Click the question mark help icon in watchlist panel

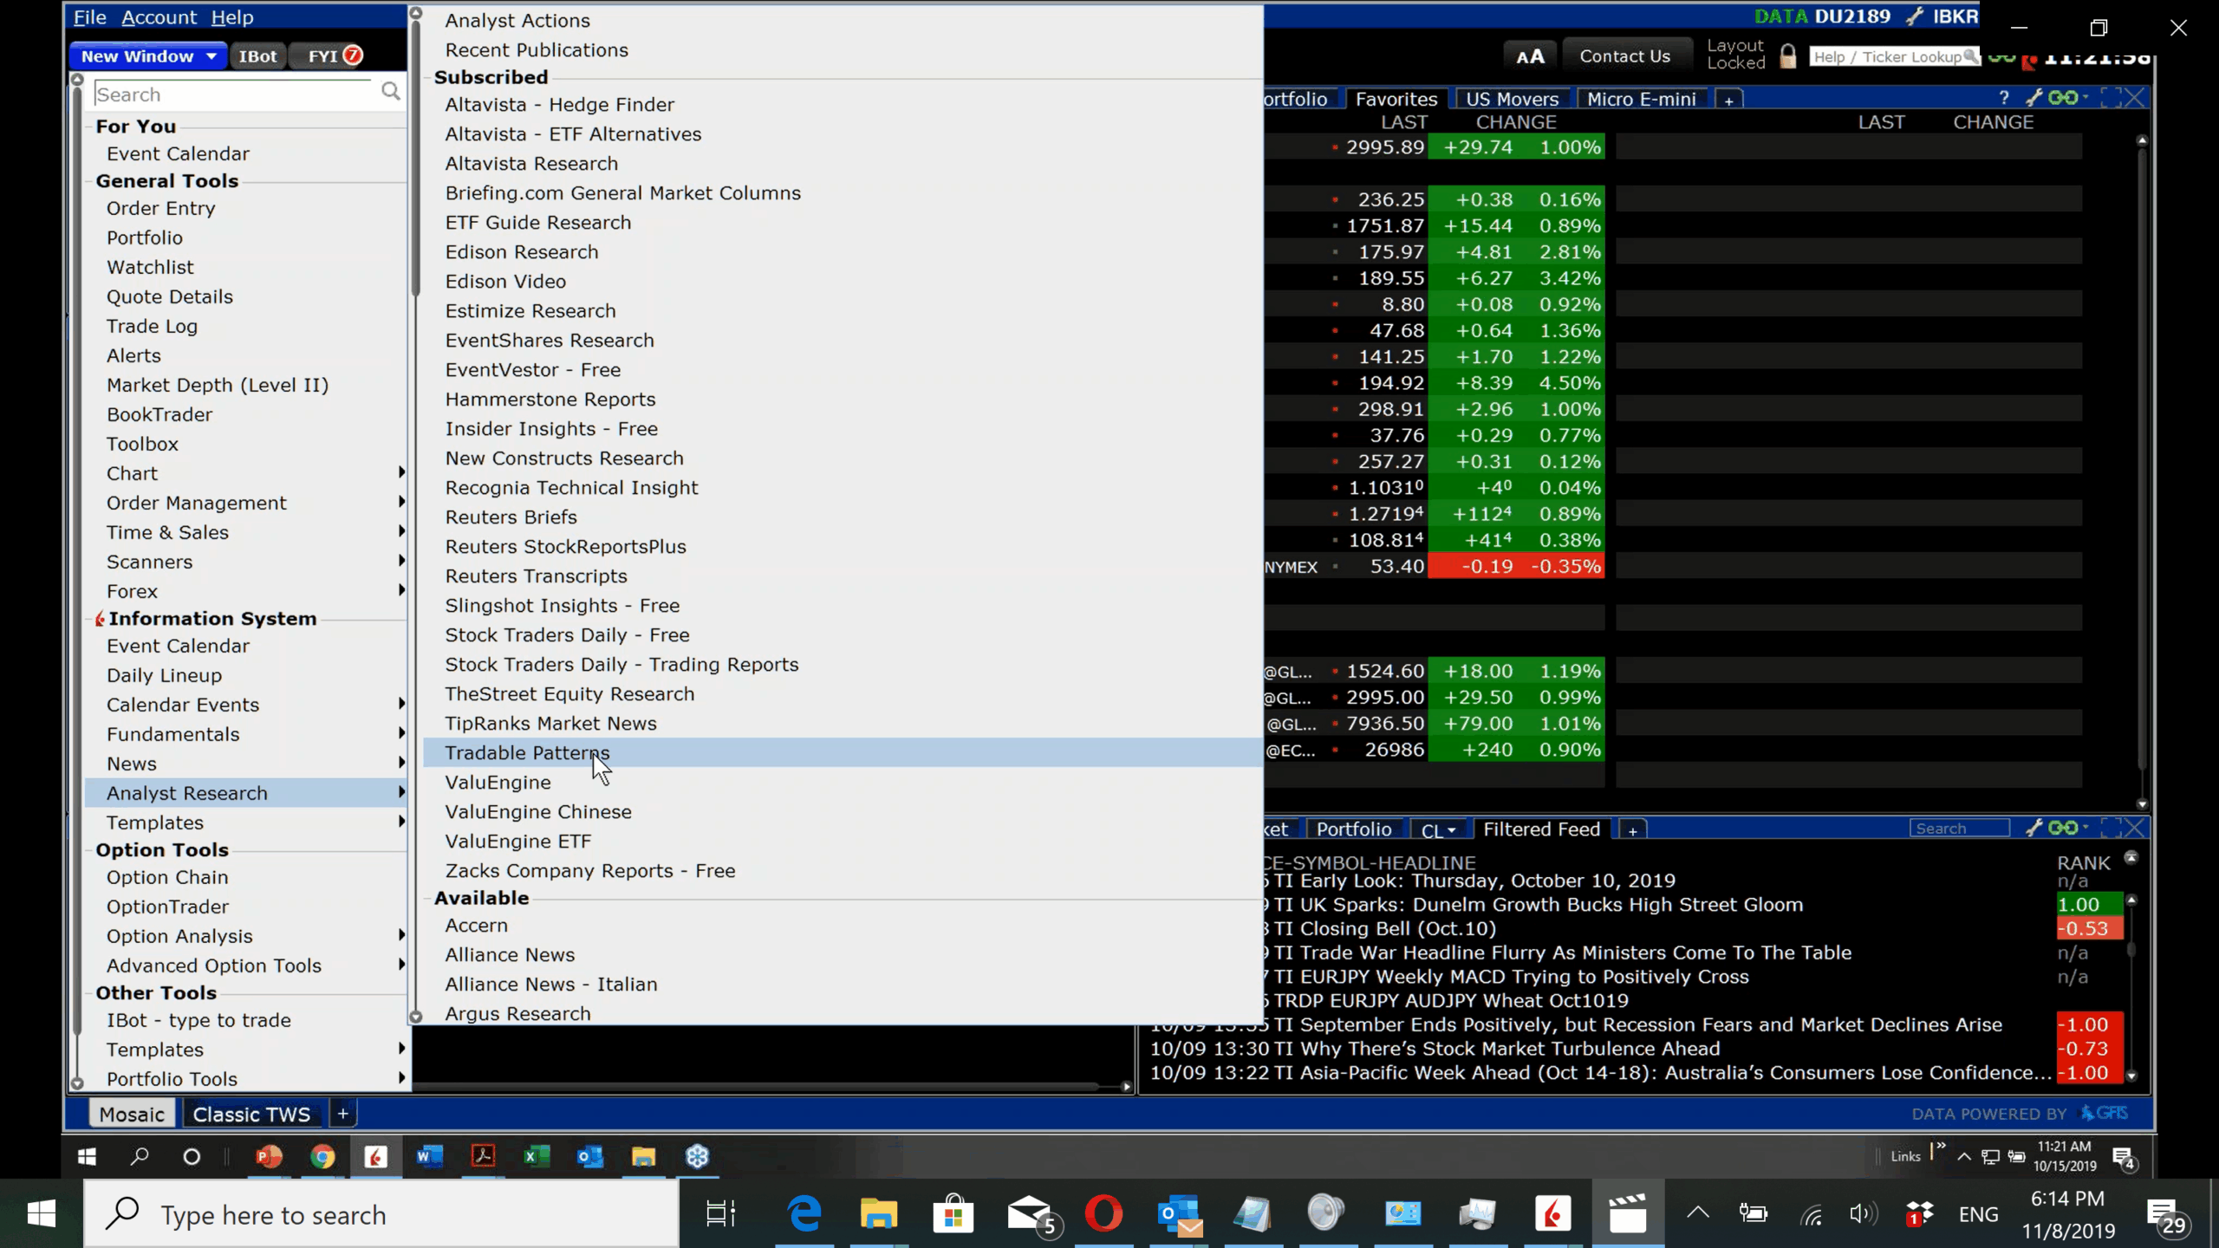point(2003,98)
